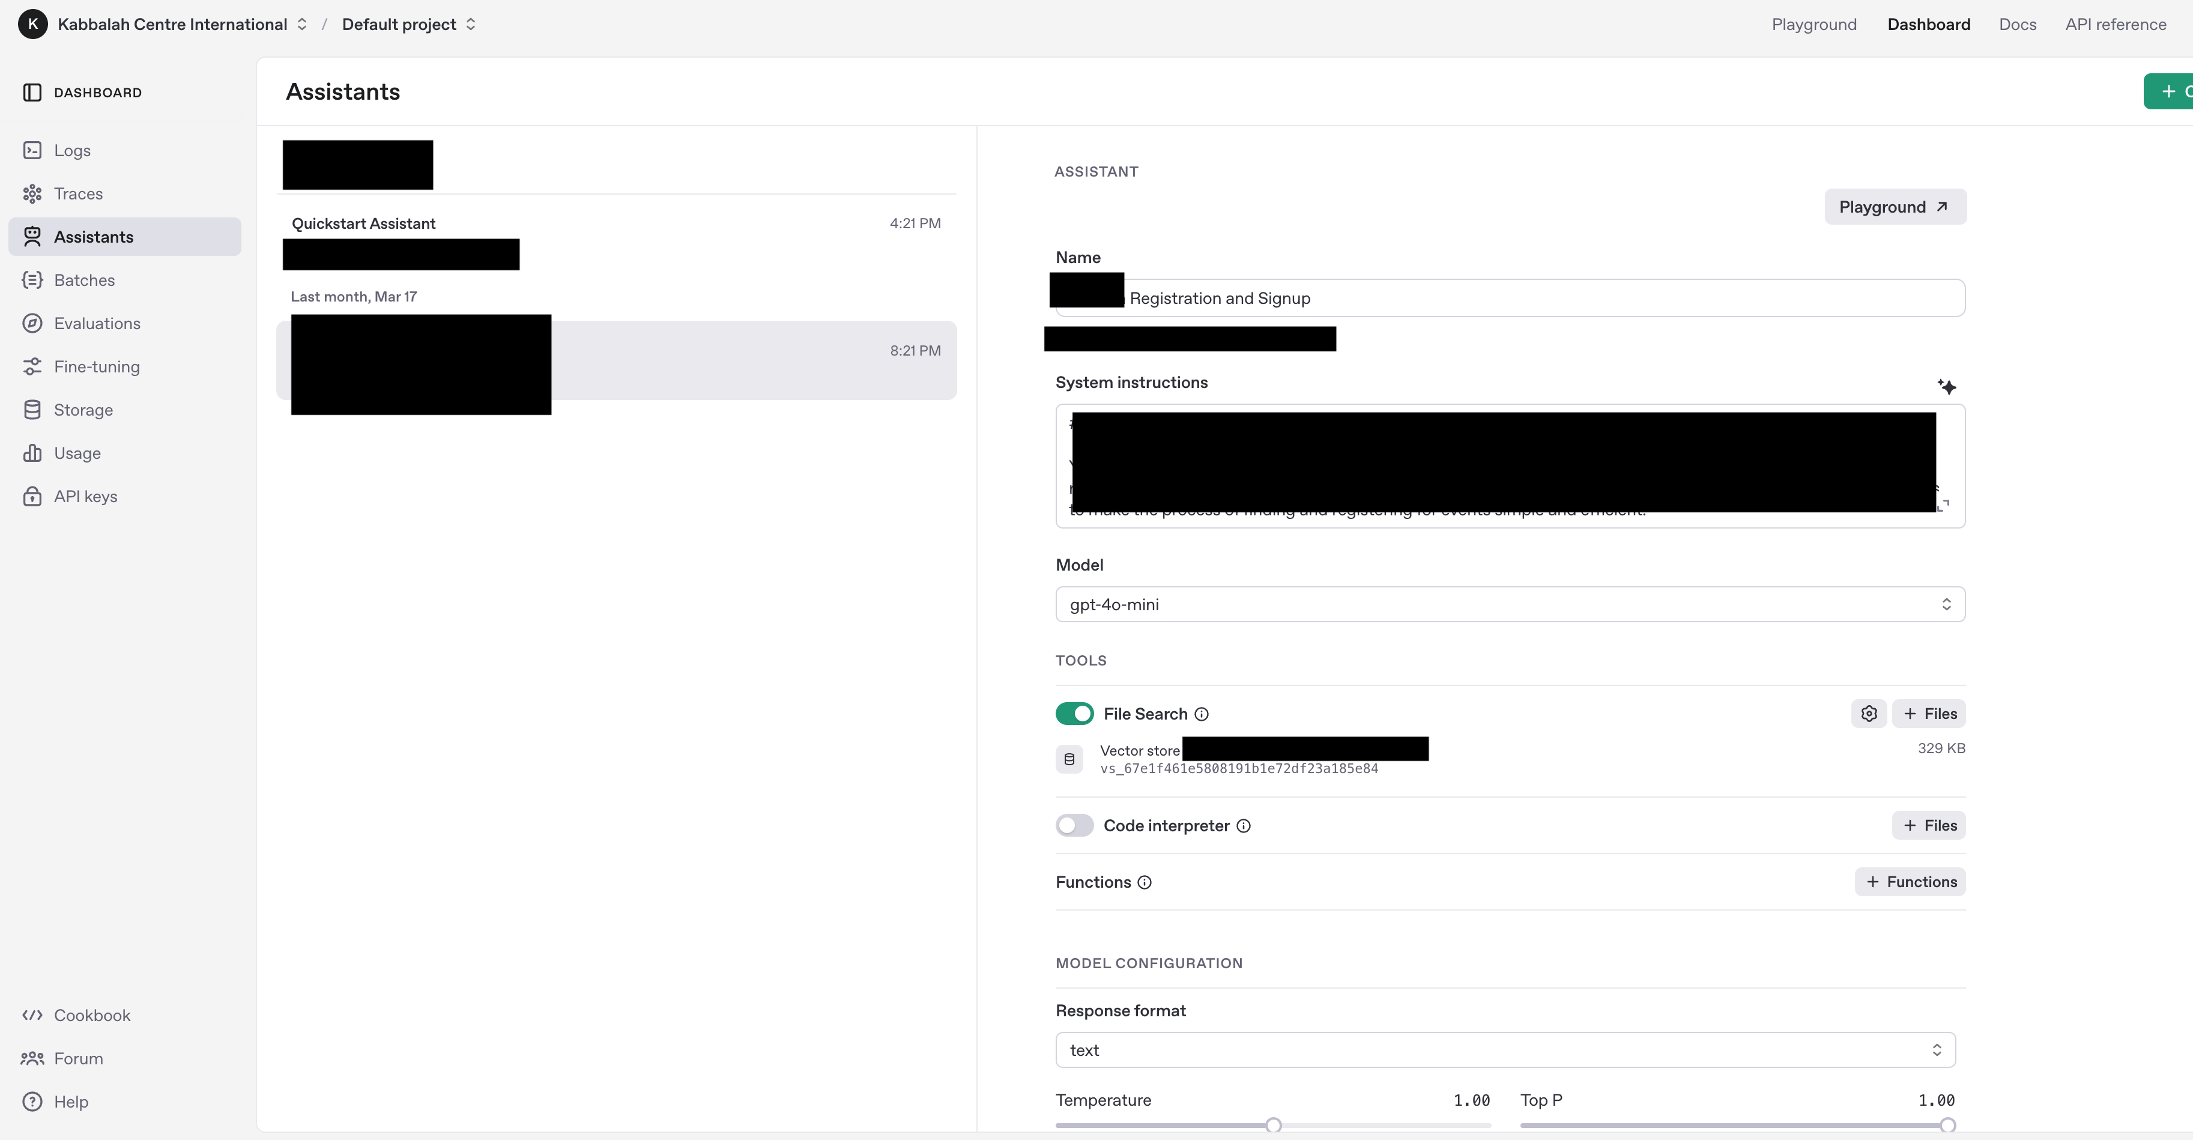Open File Search settings gear
Viewport: 2193px width, 1140px height.
(x=1869, y=714)
